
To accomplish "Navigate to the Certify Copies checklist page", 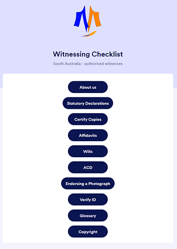I will coord(88,119).
